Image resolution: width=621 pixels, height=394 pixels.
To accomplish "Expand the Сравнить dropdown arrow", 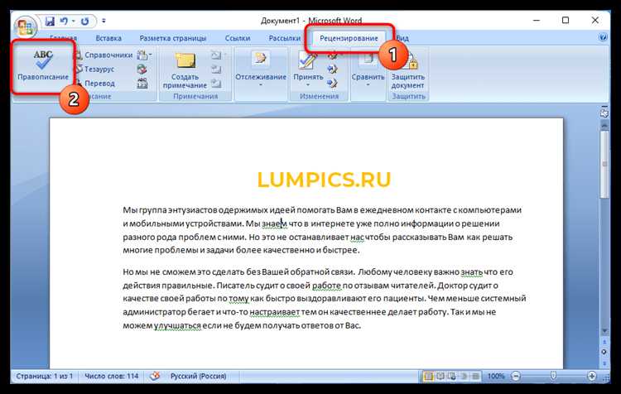I will tap(368, 84).
